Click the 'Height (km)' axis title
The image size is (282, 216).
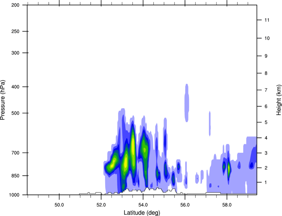pos(279,100)
